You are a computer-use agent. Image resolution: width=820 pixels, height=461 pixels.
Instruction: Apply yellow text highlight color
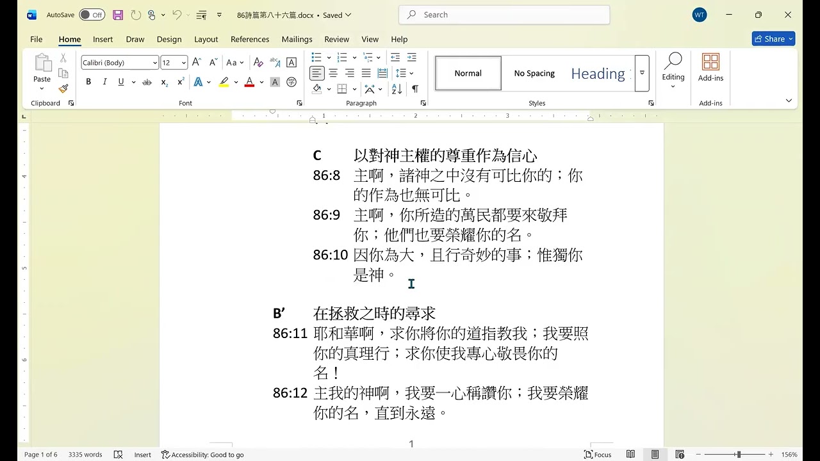[x=224, y=82]
